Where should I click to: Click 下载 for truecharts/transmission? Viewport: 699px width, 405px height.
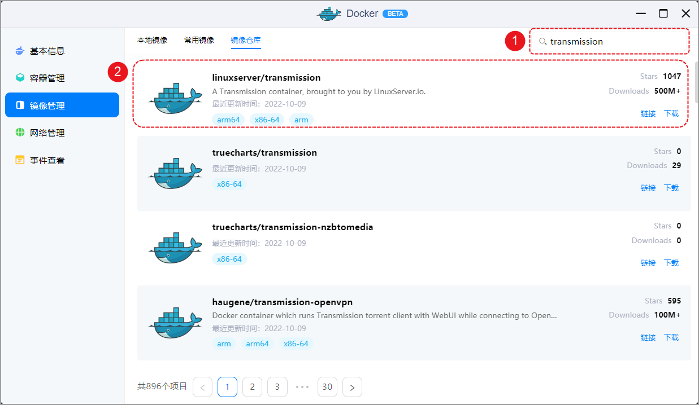click(671, 187)
